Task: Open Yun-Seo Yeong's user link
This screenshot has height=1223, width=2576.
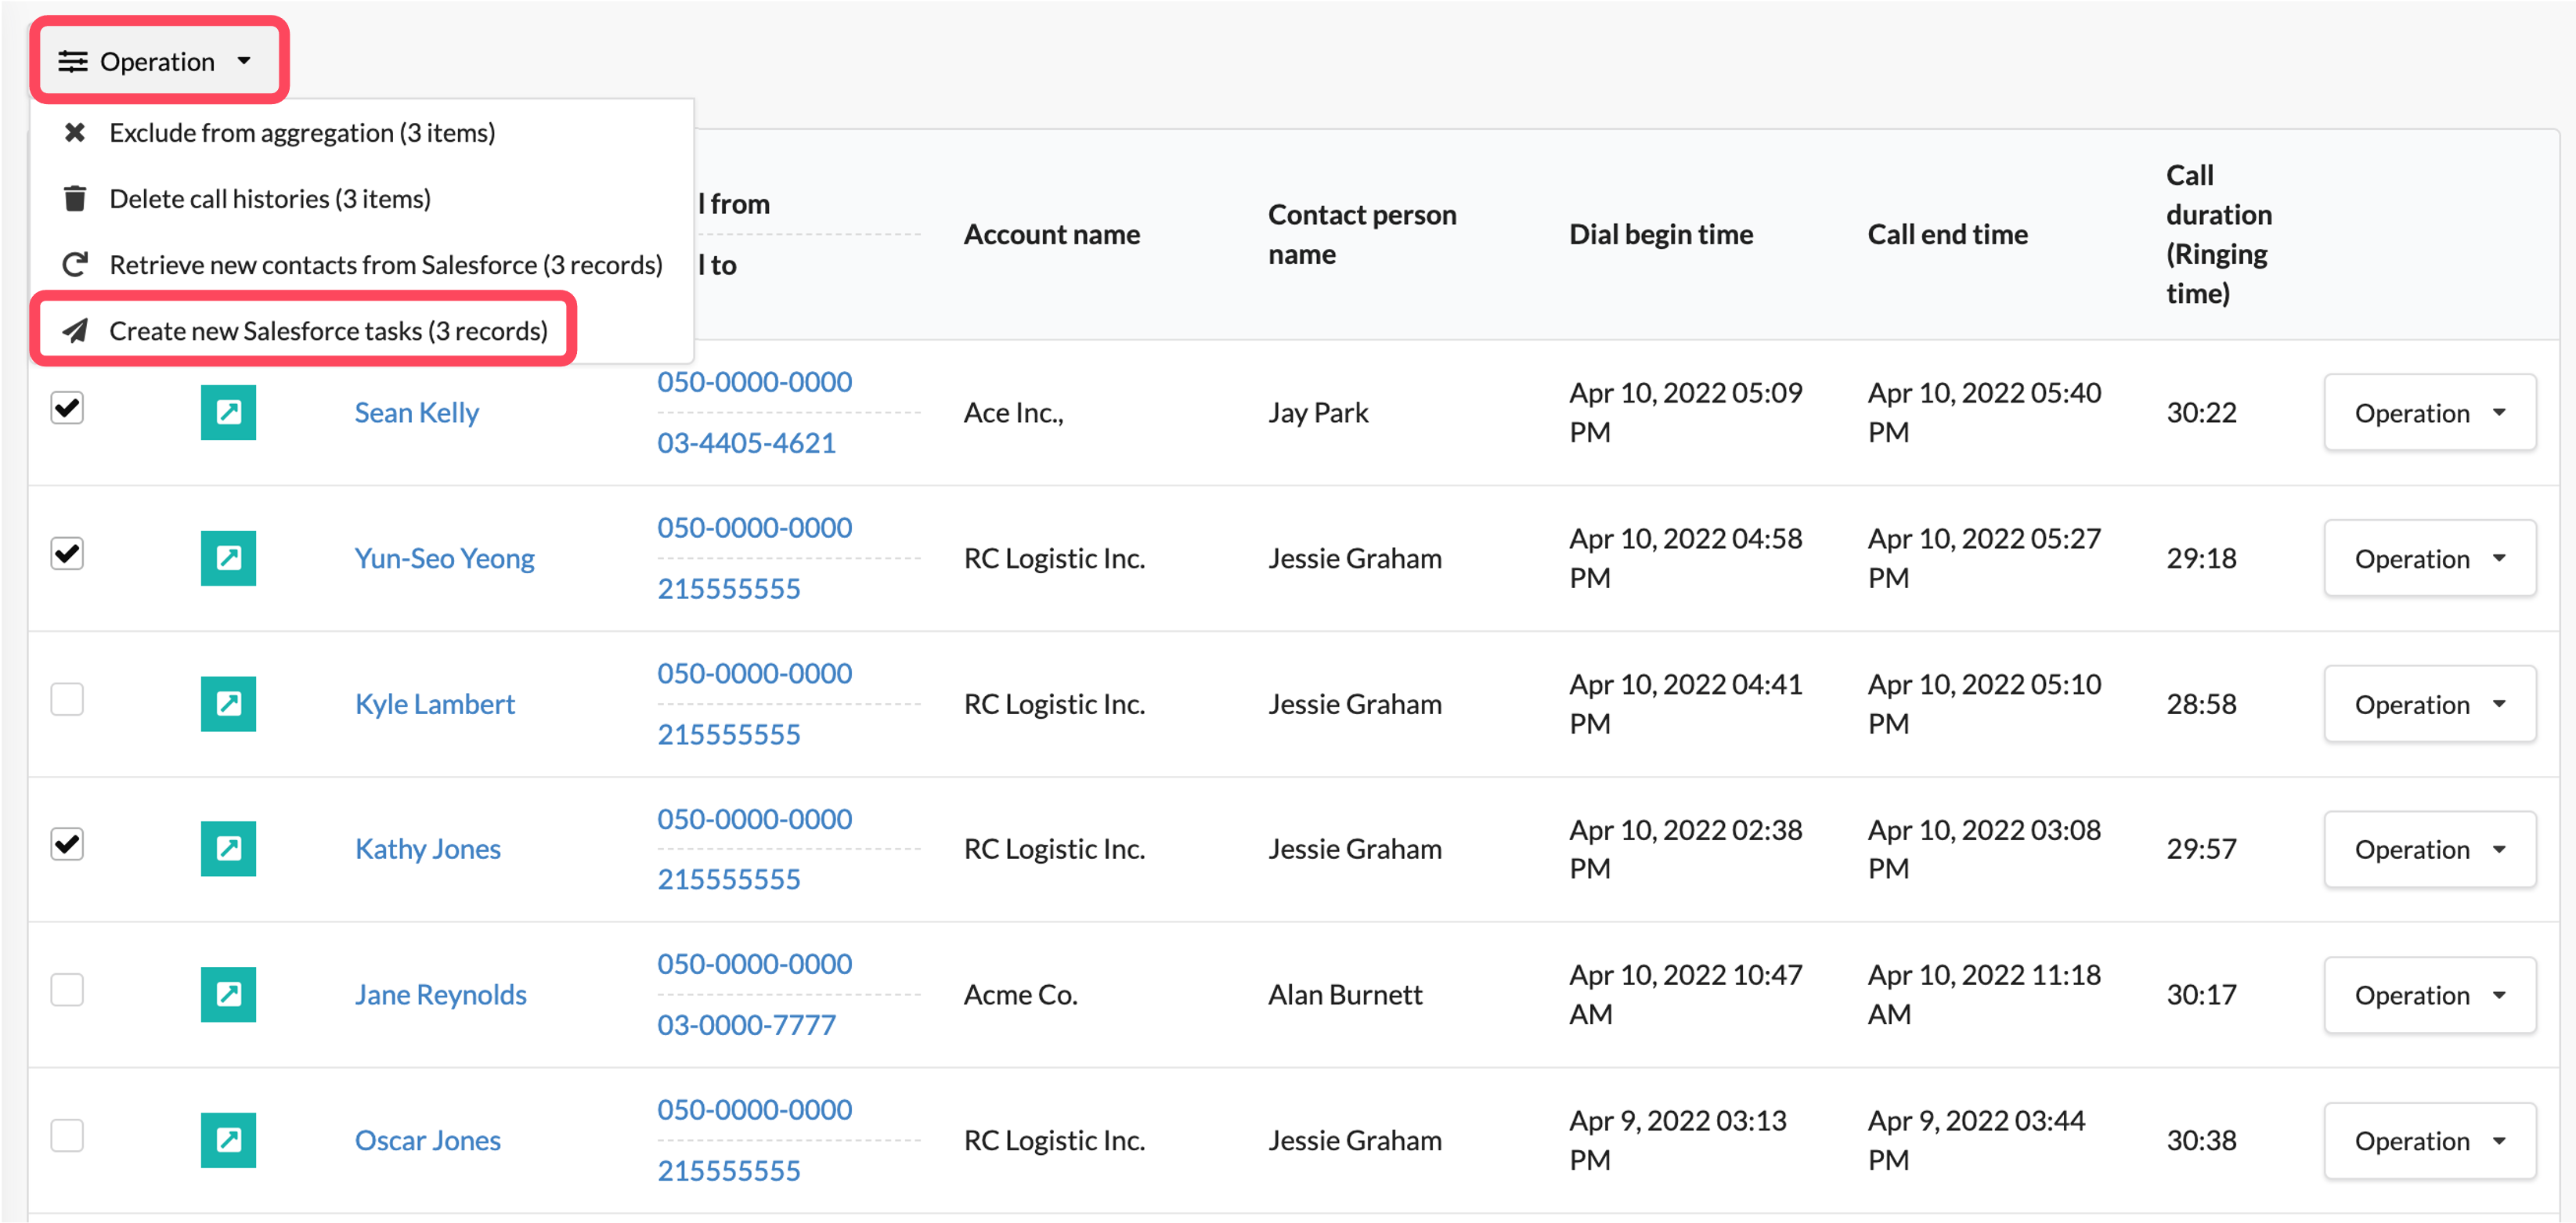Action: point(445,559)
